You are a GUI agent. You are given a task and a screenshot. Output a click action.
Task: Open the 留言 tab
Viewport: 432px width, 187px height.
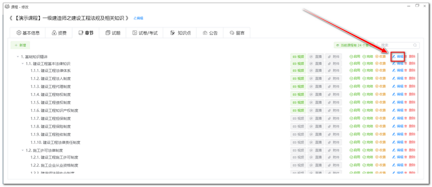(237, 33)
